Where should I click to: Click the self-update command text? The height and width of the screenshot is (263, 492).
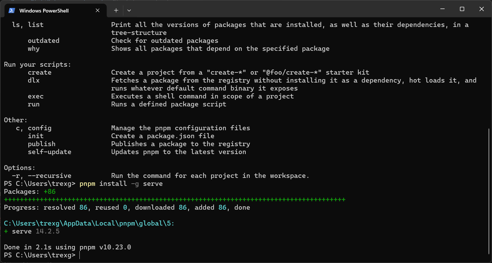49,152
